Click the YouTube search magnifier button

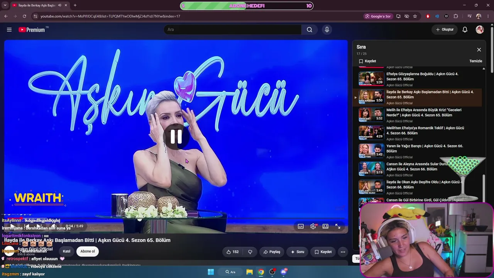pos(310,30)
